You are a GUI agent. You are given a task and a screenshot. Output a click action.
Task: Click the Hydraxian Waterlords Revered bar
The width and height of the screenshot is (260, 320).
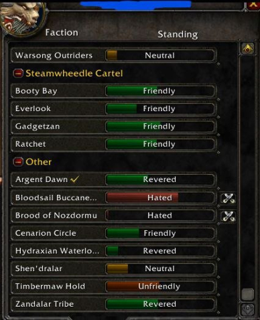point(159,251)
